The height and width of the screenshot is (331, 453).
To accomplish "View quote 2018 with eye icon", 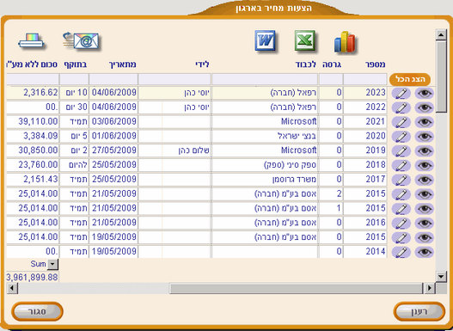I will [424, 165].
